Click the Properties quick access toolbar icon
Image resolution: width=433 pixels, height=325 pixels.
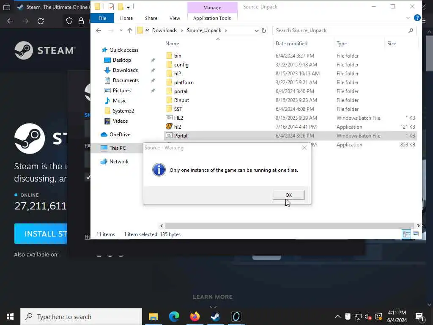pos(111,7)
